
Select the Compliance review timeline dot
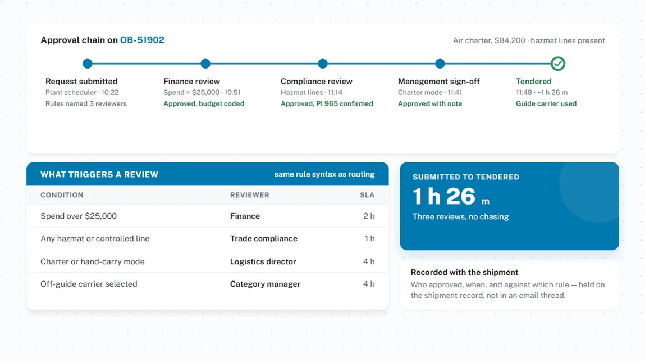[x=322, y=64]
